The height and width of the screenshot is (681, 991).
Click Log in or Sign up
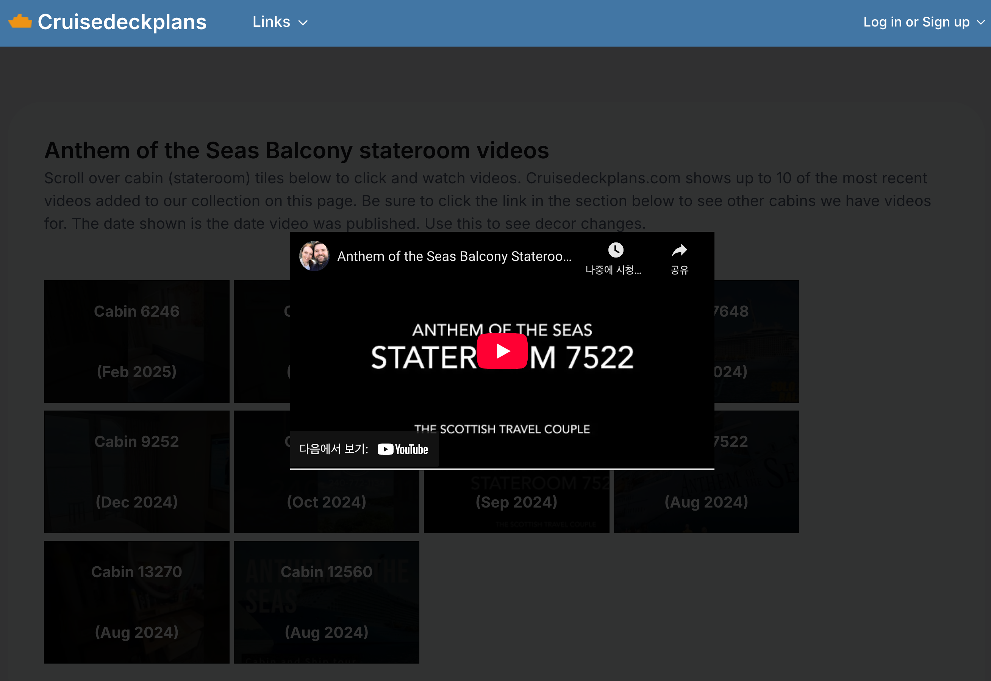coord(916,22)
